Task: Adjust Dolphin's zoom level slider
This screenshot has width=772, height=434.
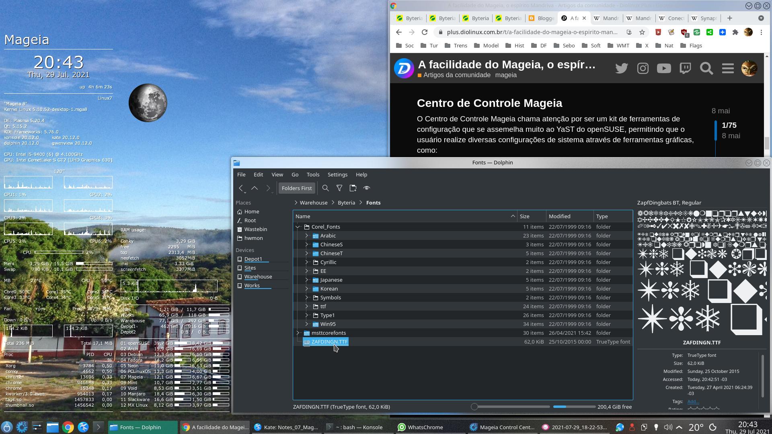Action: pos(510,407)
